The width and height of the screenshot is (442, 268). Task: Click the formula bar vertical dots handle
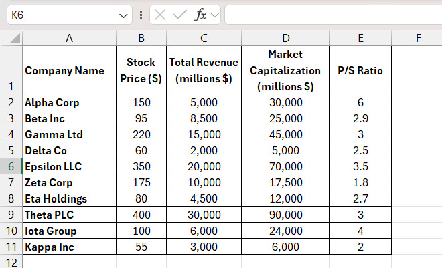point(141,15)
